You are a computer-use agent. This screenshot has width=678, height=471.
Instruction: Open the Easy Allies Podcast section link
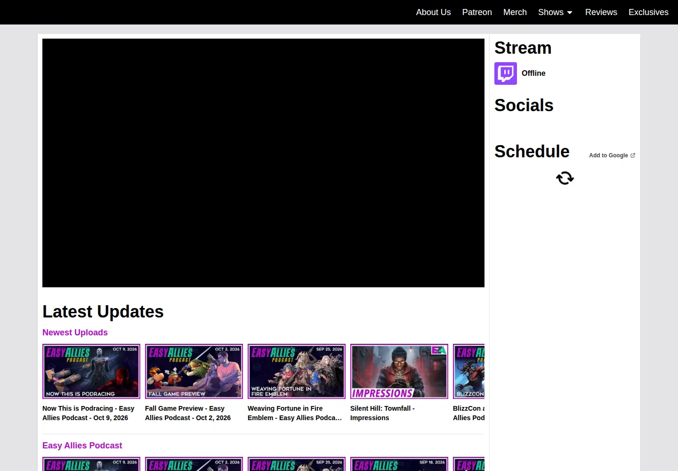82,446
